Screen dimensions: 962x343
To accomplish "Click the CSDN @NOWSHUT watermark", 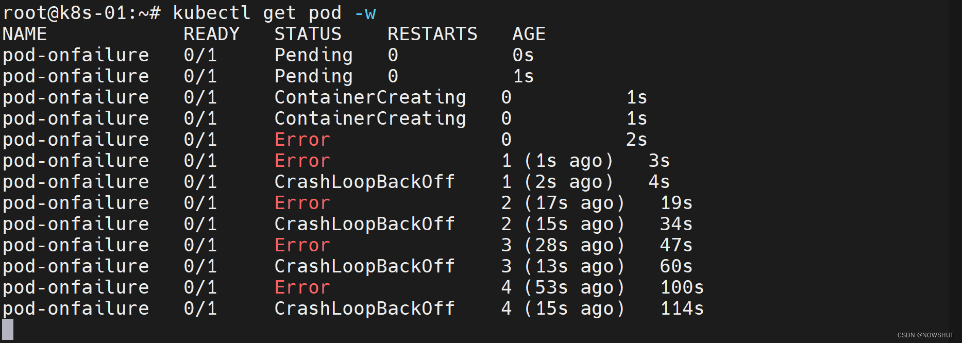I will (925, 335).
